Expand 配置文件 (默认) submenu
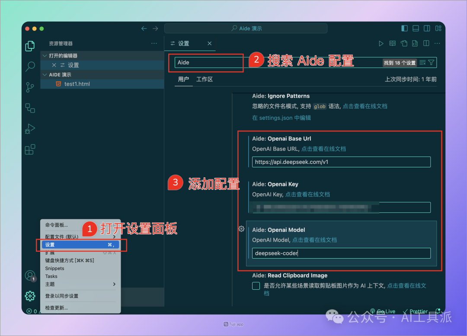The width and height of the screenshot is (467, 336). (80, 237)
